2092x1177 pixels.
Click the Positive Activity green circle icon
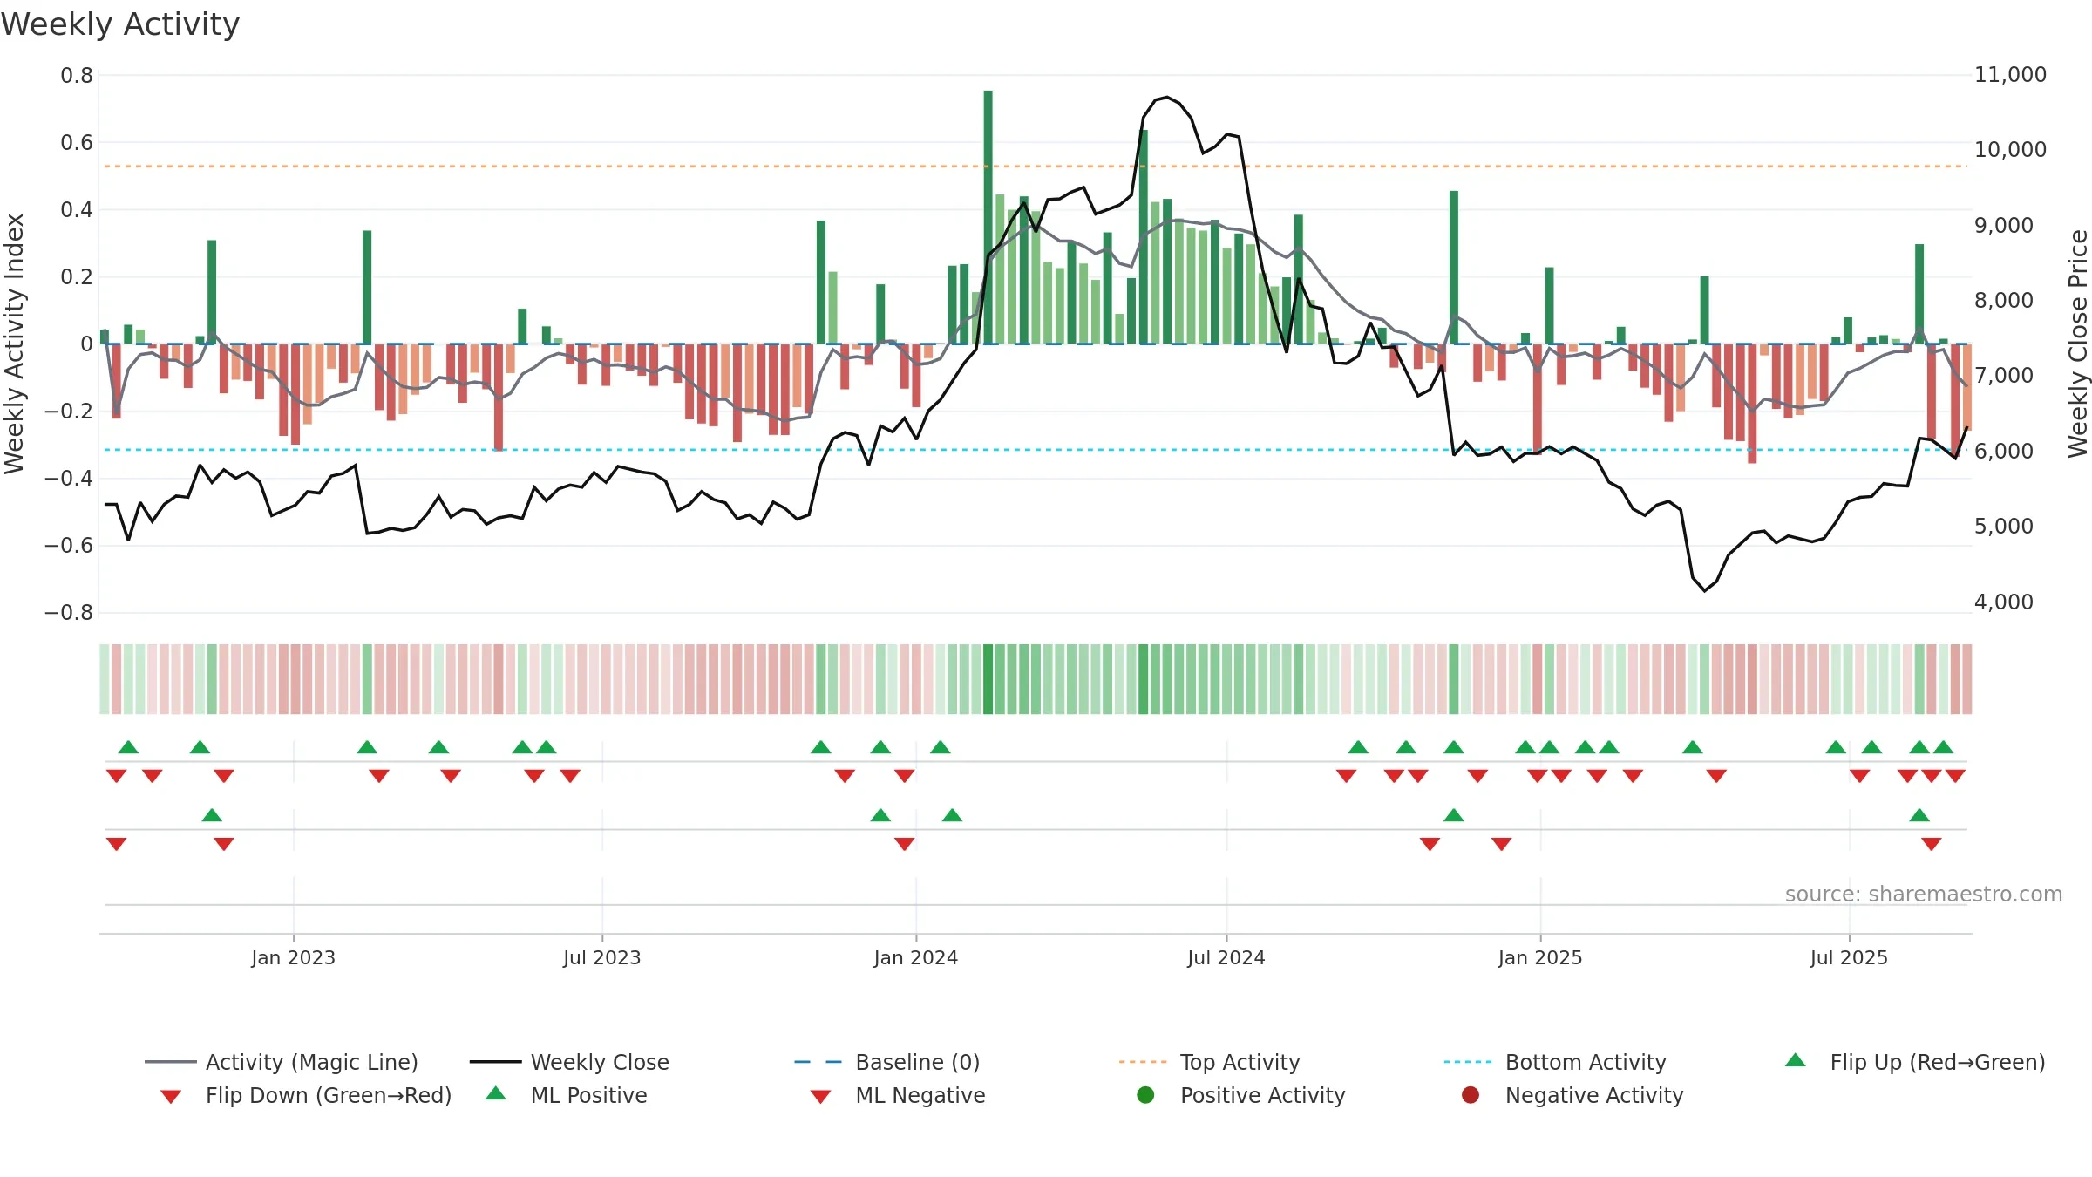1145,1095
